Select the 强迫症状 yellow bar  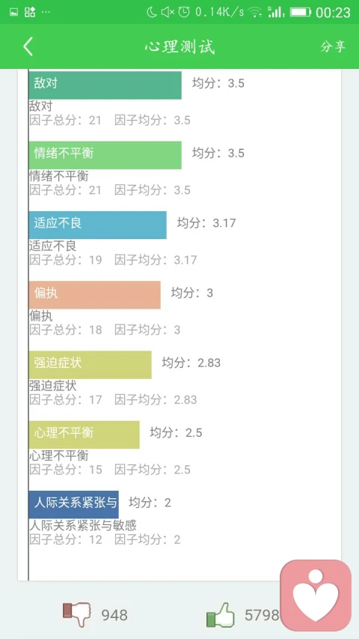(90, 365)
